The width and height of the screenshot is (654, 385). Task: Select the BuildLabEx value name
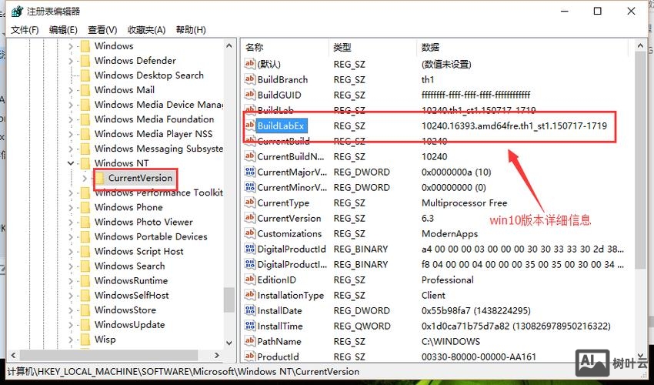(281, 126)
